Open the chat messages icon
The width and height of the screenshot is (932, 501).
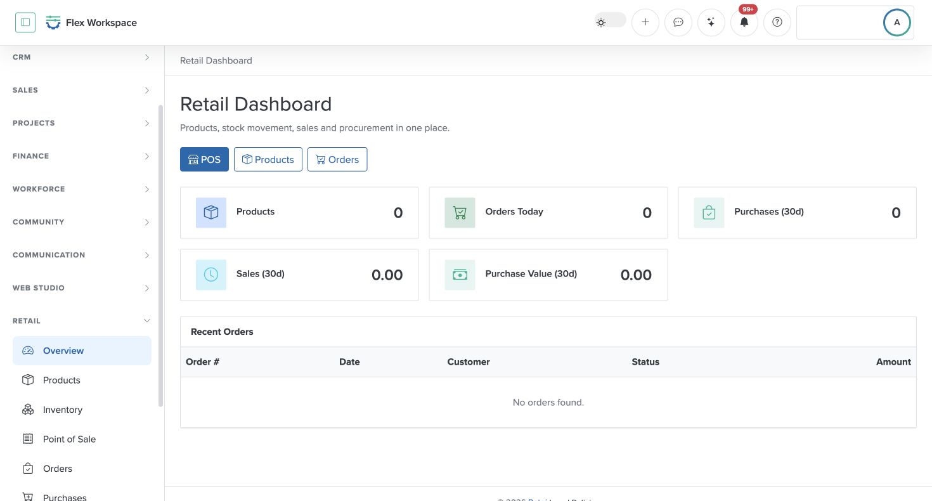[x=678, y=22]
